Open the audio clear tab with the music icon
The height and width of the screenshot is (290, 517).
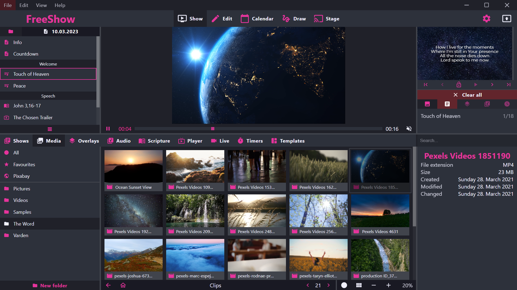click(x=487, y=104)
